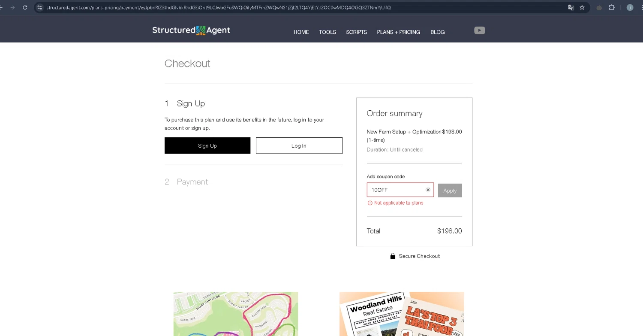Clear coupon code with the X icon
This screenshot has width=643, height=336.
(x=428, y=190)
